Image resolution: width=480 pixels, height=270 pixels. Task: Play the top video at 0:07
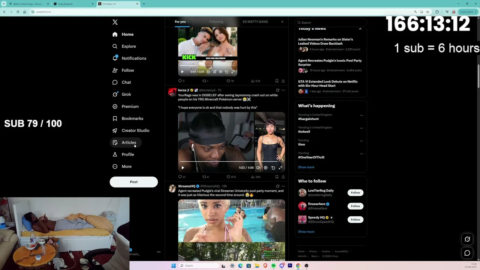coord(182,72)
